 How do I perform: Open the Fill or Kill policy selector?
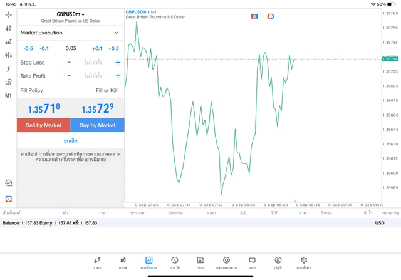(x=107, y=90)
